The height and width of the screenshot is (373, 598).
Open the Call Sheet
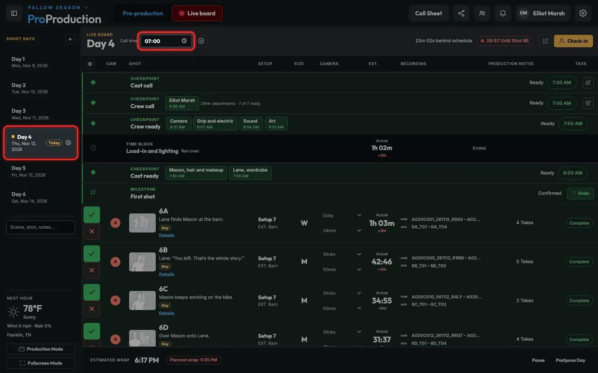click(429, 13)
